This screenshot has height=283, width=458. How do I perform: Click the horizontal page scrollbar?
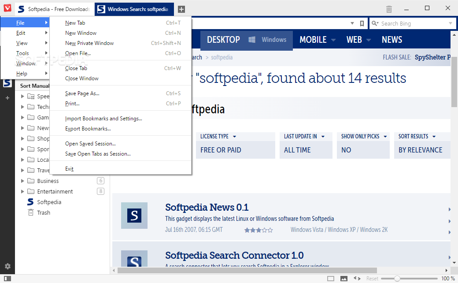click(247, 270)
